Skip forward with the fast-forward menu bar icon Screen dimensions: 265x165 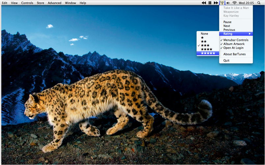(x=216, y=3)
